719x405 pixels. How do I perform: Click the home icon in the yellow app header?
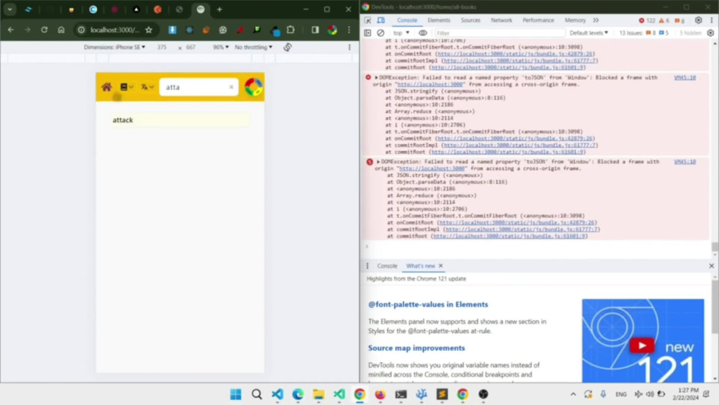pos(106,87)
